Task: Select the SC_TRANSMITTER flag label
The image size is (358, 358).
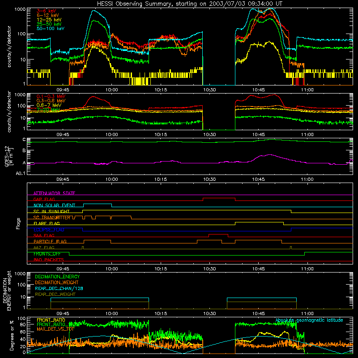Action: tap(52, 217)
